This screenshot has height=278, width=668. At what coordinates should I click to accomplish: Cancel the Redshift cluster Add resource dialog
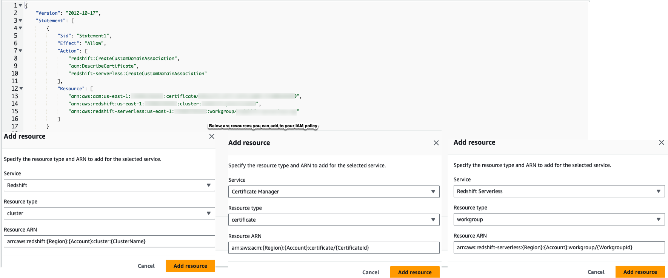(x=146, y=266)
